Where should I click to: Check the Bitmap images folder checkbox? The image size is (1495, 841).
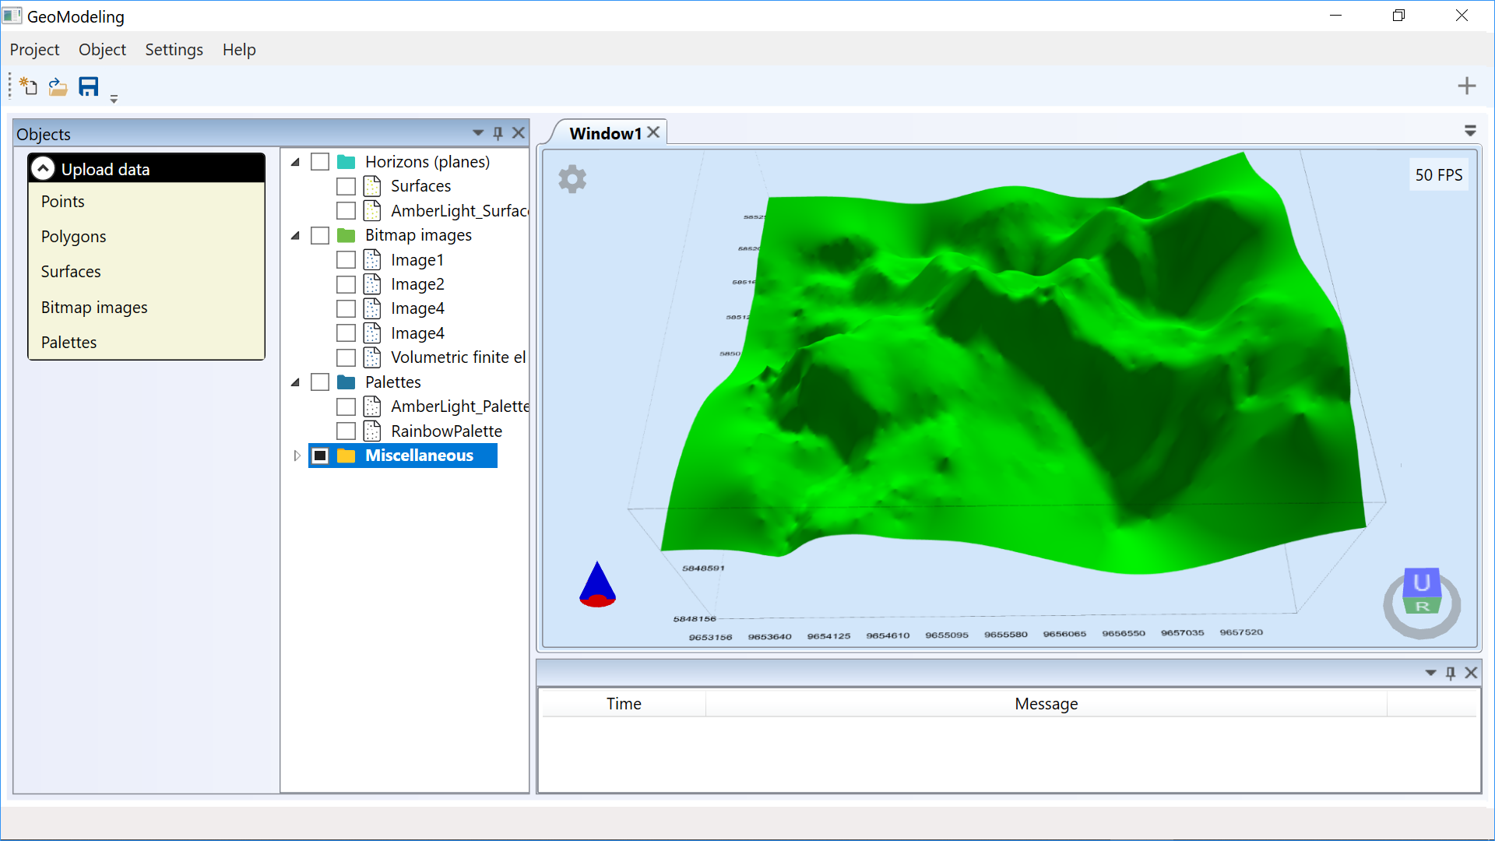[x=320, y=235]
